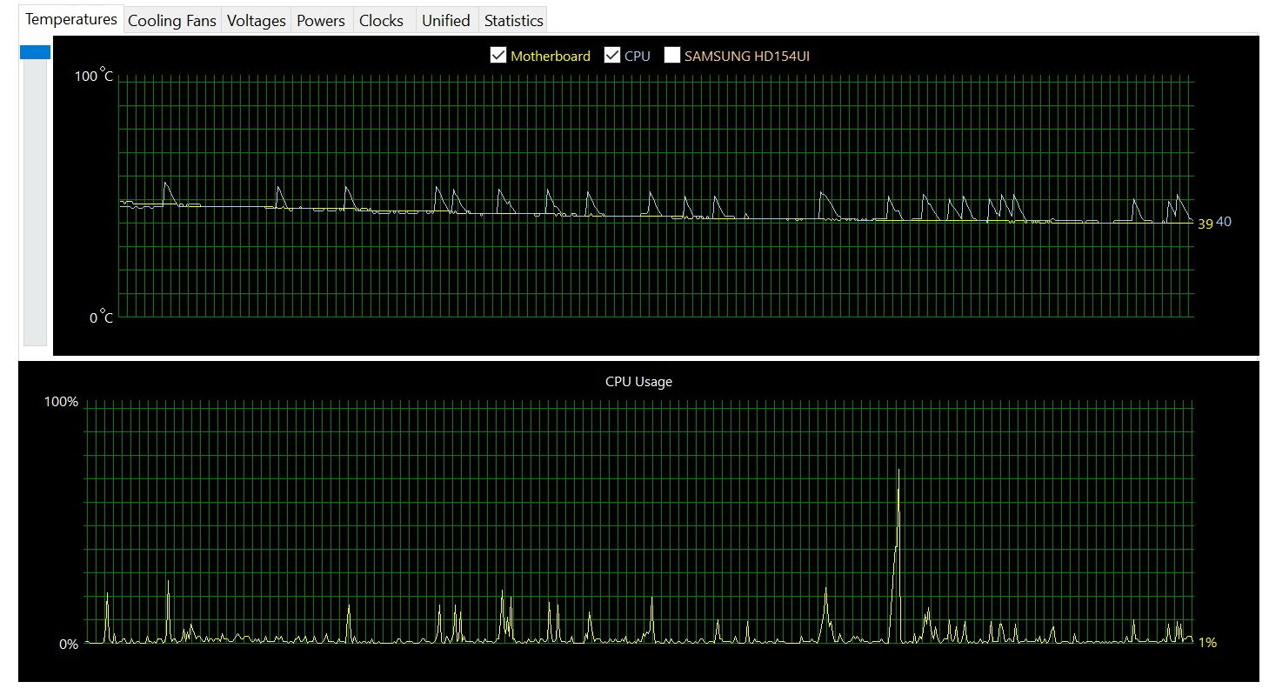This screenshot has width=1269, height=695.
Task: Open the Statistics tab
Action: click(x=514, y=21)
